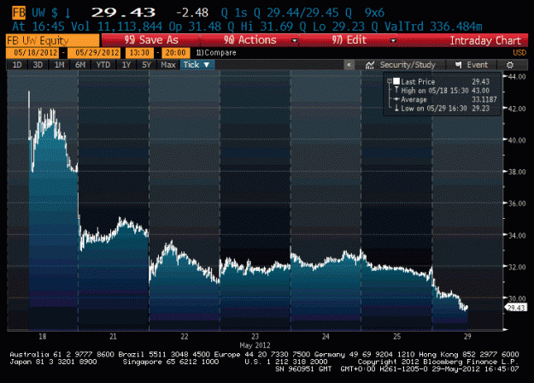Click the legend Average value 33.1187
The height and width of the screenshot is (383, 534).
click(x=484, y=99)
